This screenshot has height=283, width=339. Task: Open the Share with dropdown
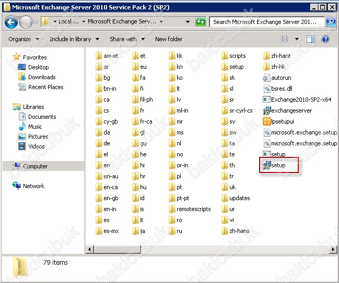click(127, 39)
